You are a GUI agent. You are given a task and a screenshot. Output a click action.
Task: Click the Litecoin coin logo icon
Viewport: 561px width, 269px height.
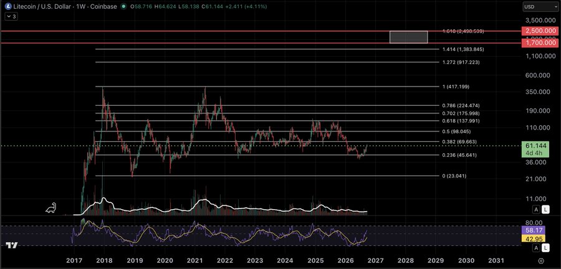tap(7, 6)
